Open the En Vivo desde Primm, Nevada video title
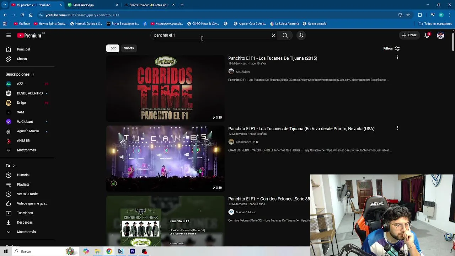The width and height of the screenshot is (455, 256). click(301, 129)
